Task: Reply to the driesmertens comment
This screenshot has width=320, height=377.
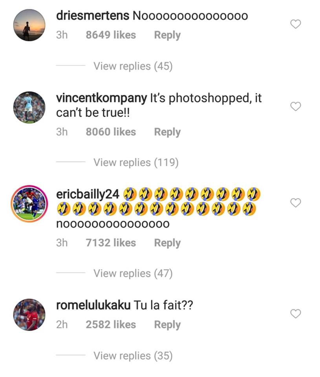Action: click(x=167, y=35)
